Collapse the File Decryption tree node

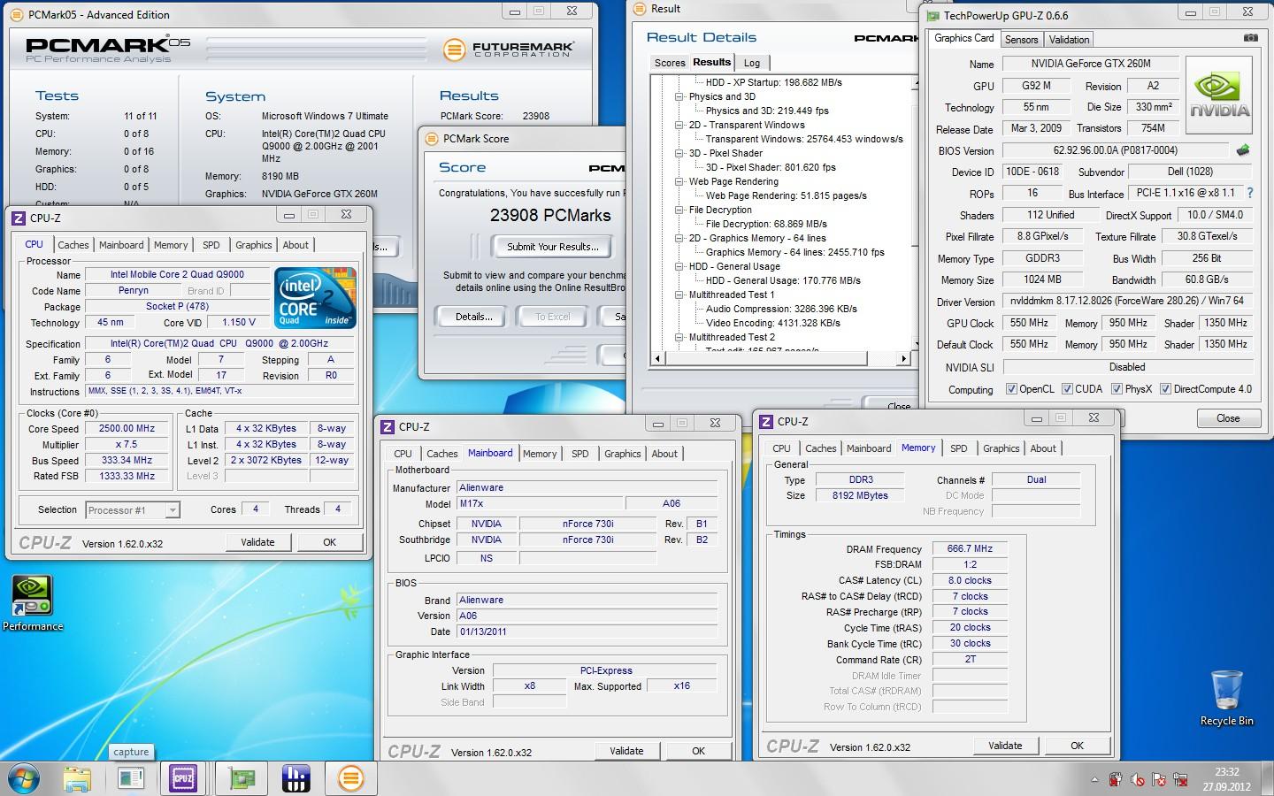(679, 210)
